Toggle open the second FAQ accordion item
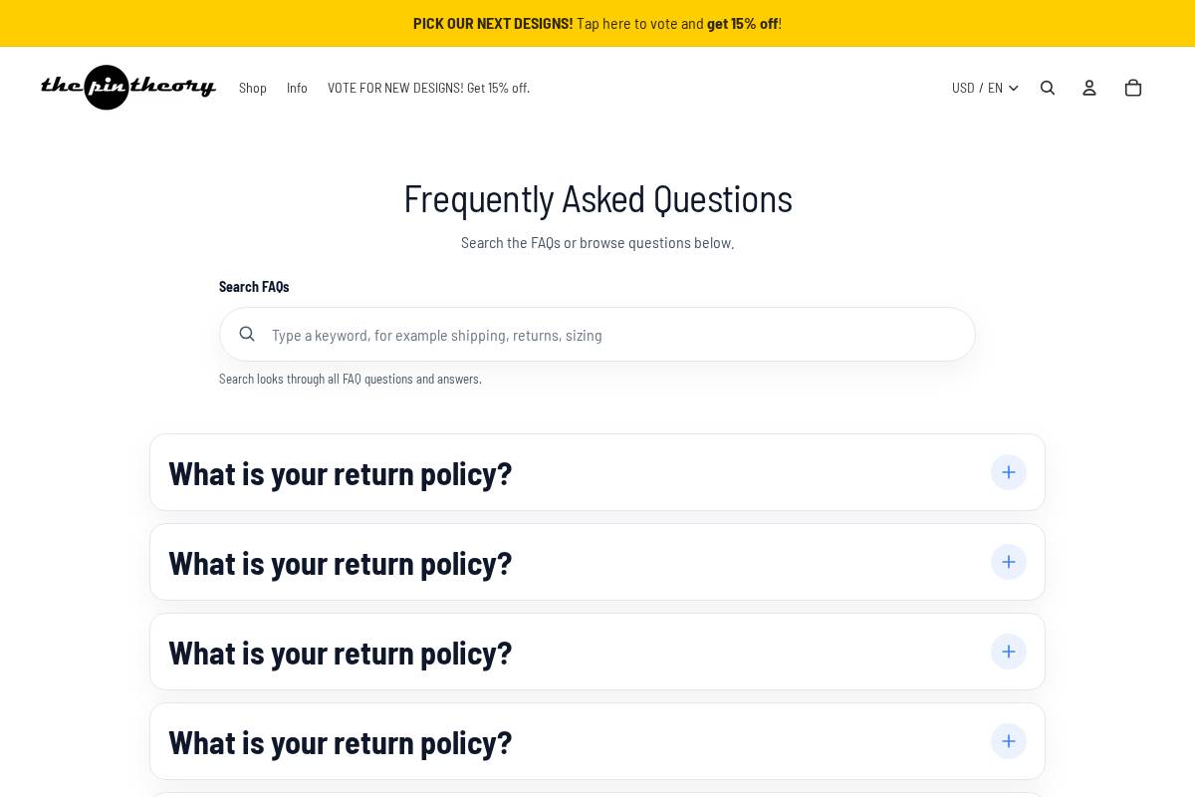The width and height of the screenshot is (1195, 797). coord(341,562)
